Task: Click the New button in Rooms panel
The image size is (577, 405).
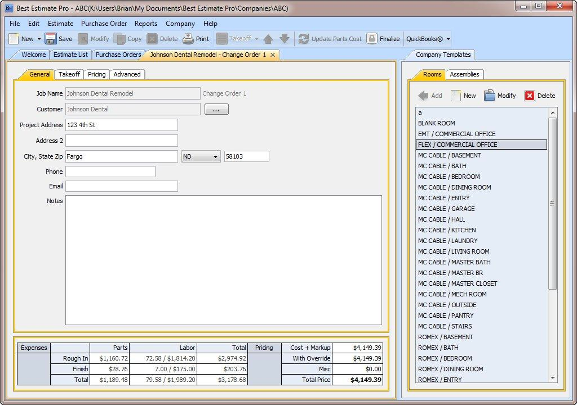Action: tap(464, 96)
